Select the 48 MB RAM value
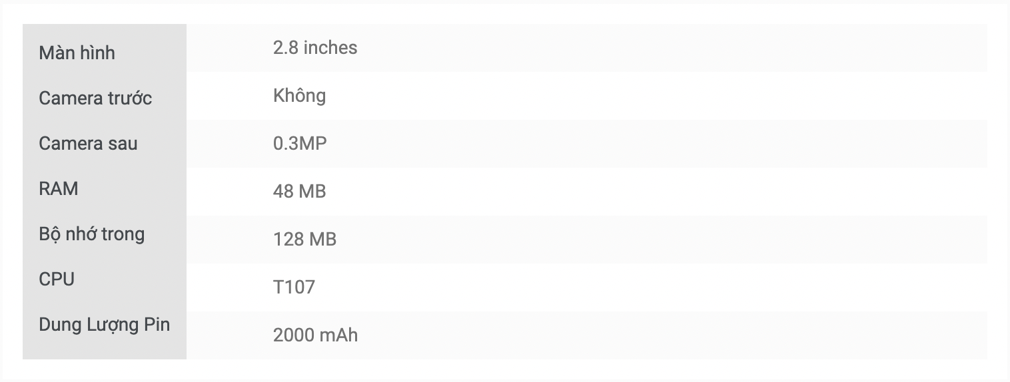The height and width of the screenshot is (382, 1010). pyautogui.click(x=299, y=192)
